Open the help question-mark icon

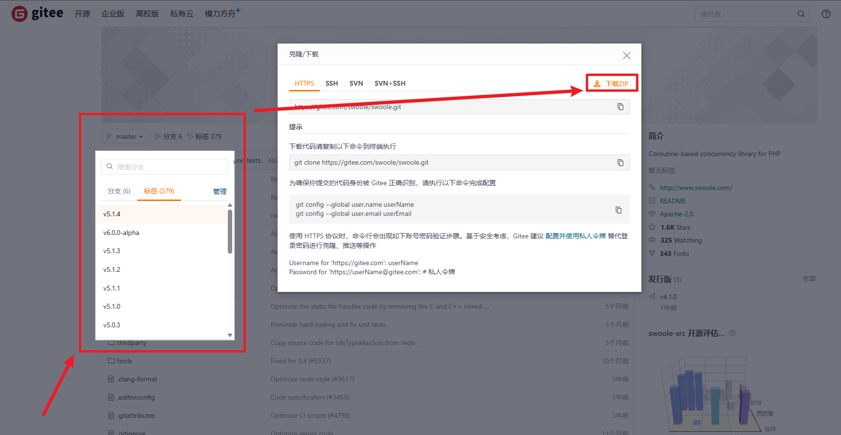coord(826,13)
